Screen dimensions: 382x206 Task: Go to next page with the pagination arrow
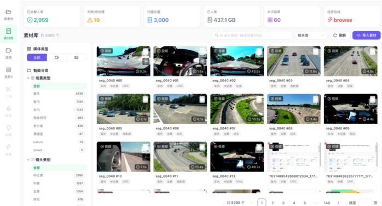(338, 203)
